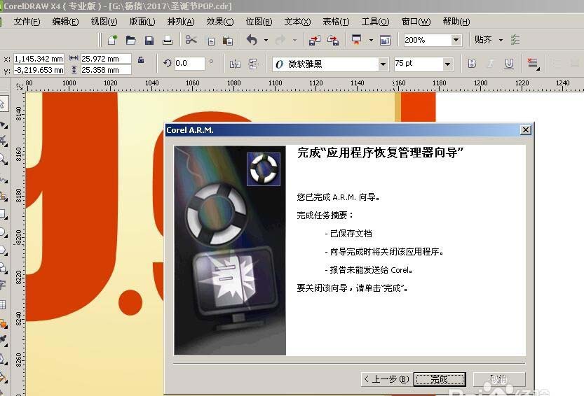Viewport: 584px width, 396px height.
Task: Click the x position field 1,145.342 mm
Action: click(x=39, y=59)
